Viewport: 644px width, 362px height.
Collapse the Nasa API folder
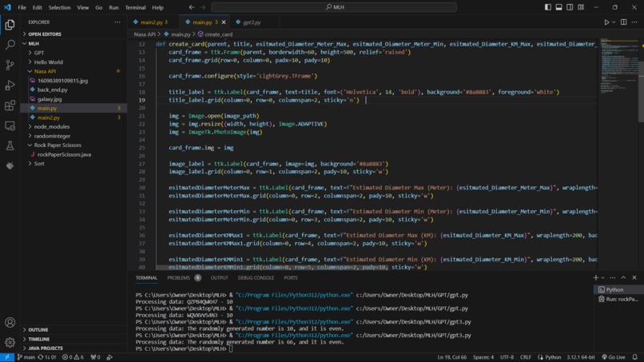pyautogui.click(x=46, y=71)
